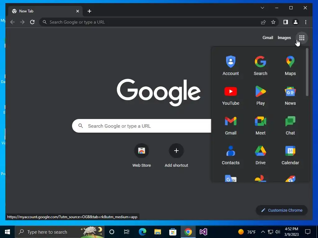
Task: Open the side panel
Action: 286,22
